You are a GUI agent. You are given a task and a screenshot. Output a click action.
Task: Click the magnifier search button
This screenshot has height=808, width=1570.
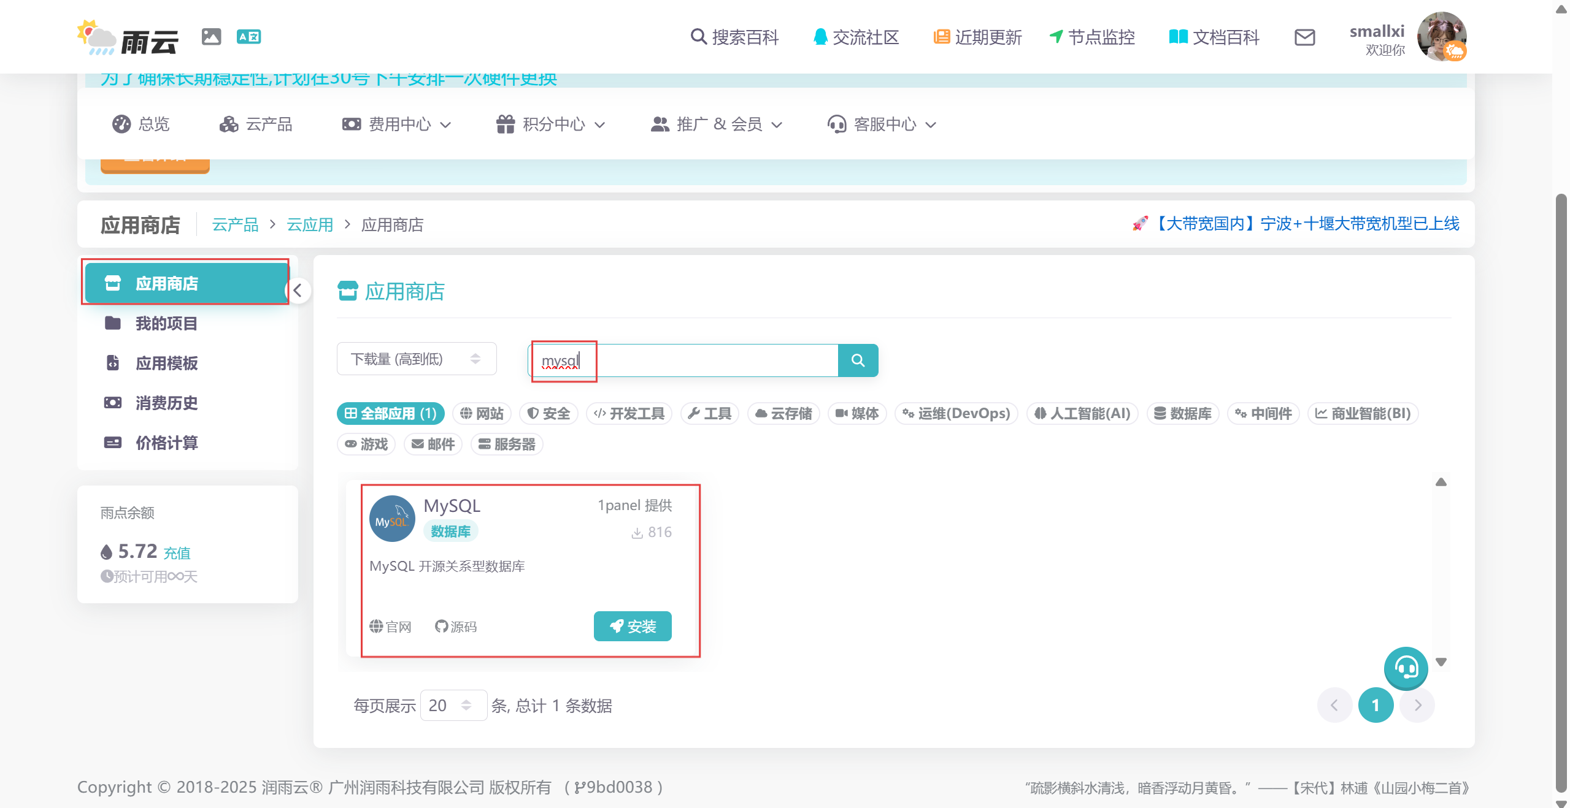coord(857,360)
